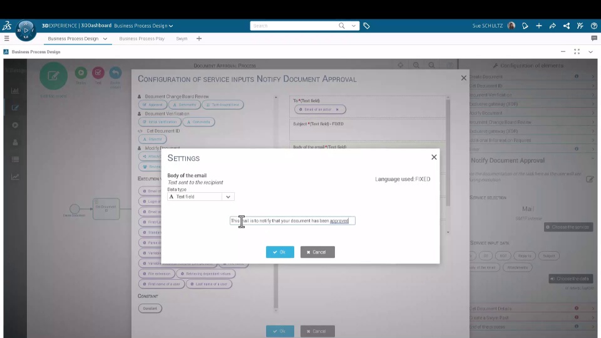
Task: Click the Edit model pencil circle
Action: tap(53, 76)
